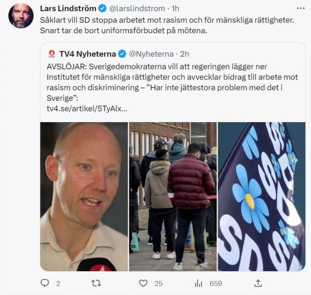Image resolution: width=311 pixels, height=295 pixels.
Task: Open the tv4.se/artikel link
Action: point(87,109)
